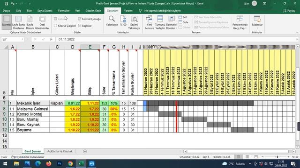This screenshot has width=300, height=168.
Task: Open Windows Start menu
Action: 5,164
